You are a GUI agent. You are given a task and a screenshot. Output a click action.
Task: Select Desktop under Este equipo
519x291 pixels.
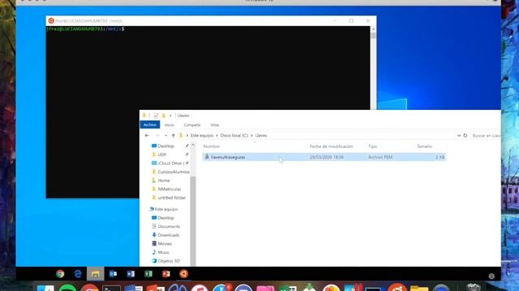pos(165,217)
